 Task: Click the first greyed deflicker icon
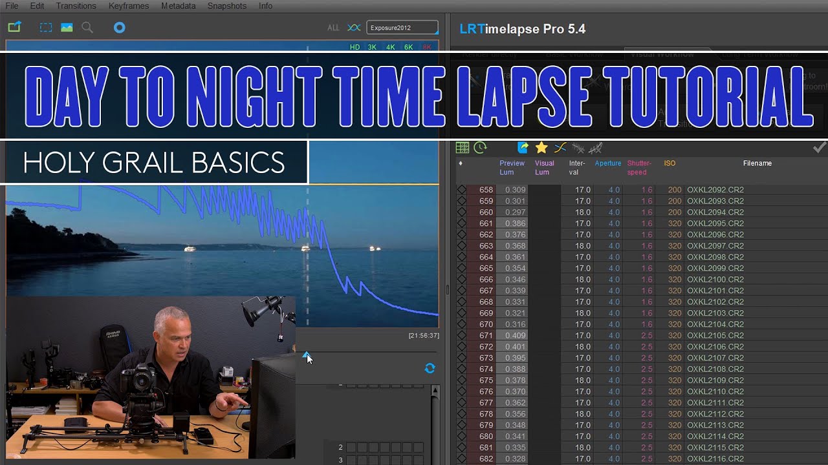click(578, 148)
